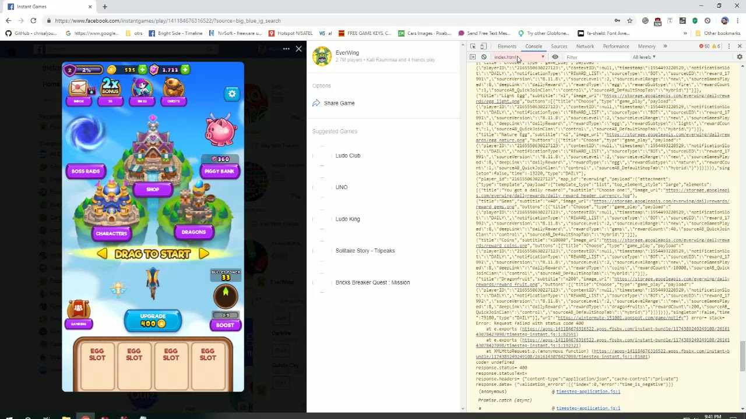746x419 pixels.
Task: Open a new browser tab
Action: coord(105,6)
